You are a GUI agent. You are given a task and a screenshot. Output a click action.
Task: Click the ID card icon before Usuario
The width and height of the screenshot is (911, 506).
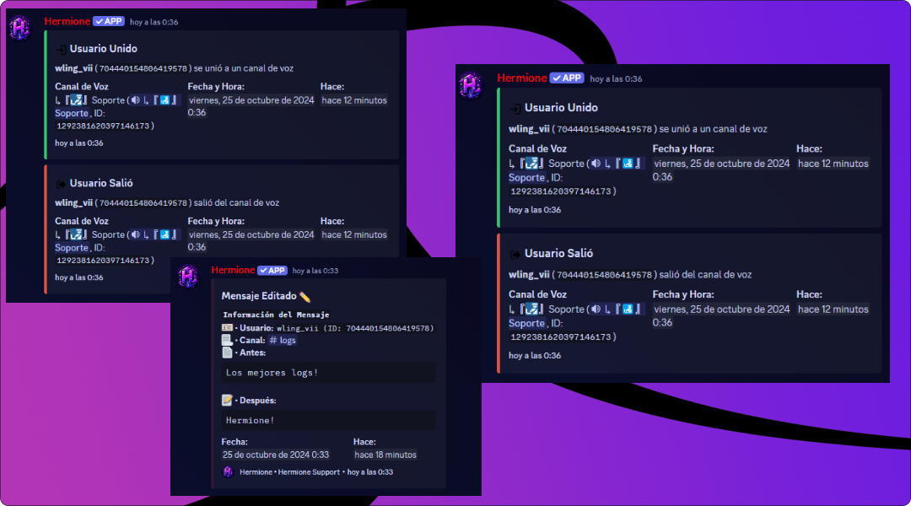(x=227, y=328)
